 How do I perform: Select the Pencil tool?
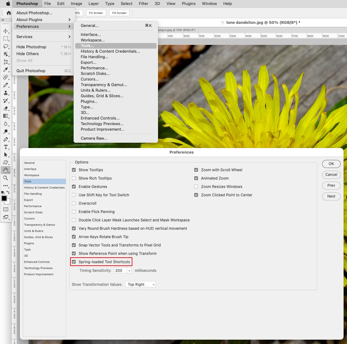pyautogui.click(x=6, y=85)
